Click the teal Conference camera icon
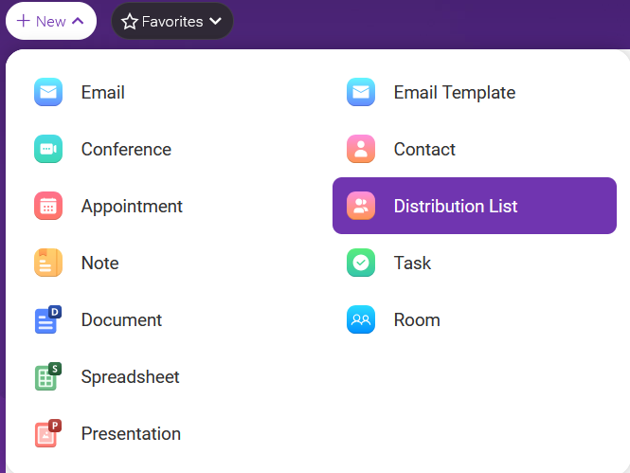630x473 pixels. 48,149
